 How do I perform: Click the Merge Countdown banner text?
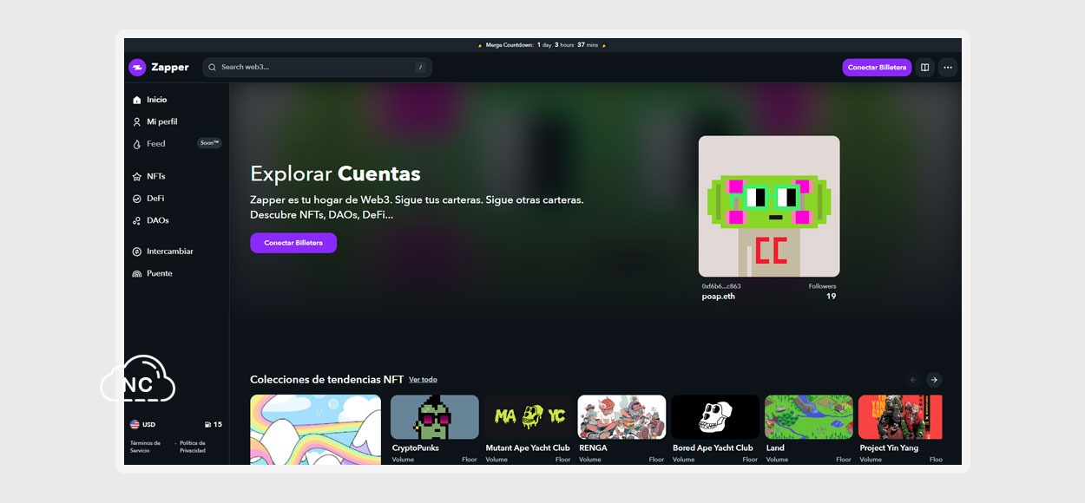click(x=542, y=45)
